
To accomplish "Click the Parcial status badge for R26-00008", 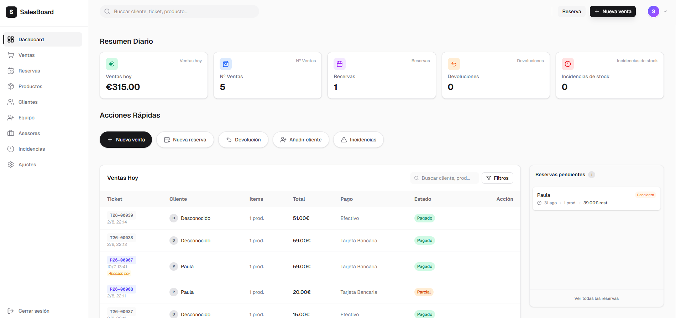I will coord(424,292).
